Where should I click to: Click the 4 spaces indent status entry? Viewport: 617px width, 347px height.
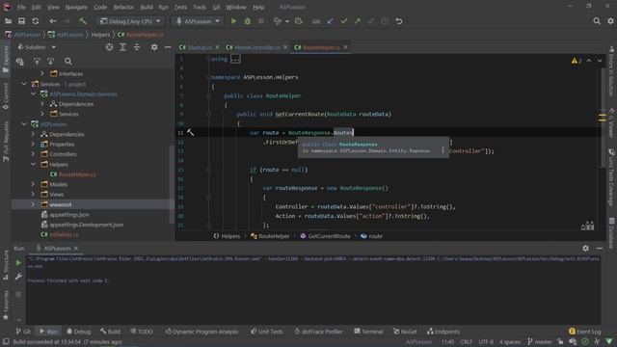pyautogui.click(x=510, y=342)
